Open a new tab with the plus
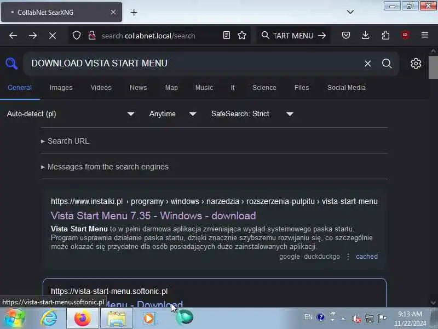 (x=134, y=12)
